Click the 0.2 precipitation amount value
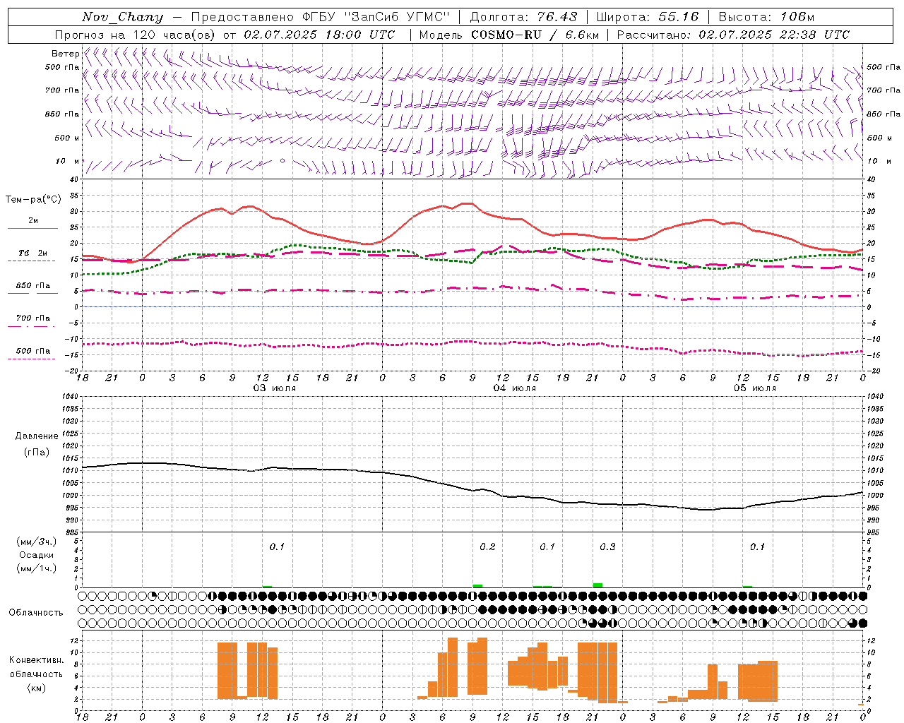 pos(487,546)
